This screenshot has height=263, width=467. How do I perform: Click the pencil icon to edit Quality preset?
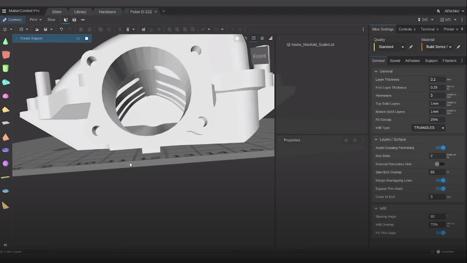[x=411, y=47]
